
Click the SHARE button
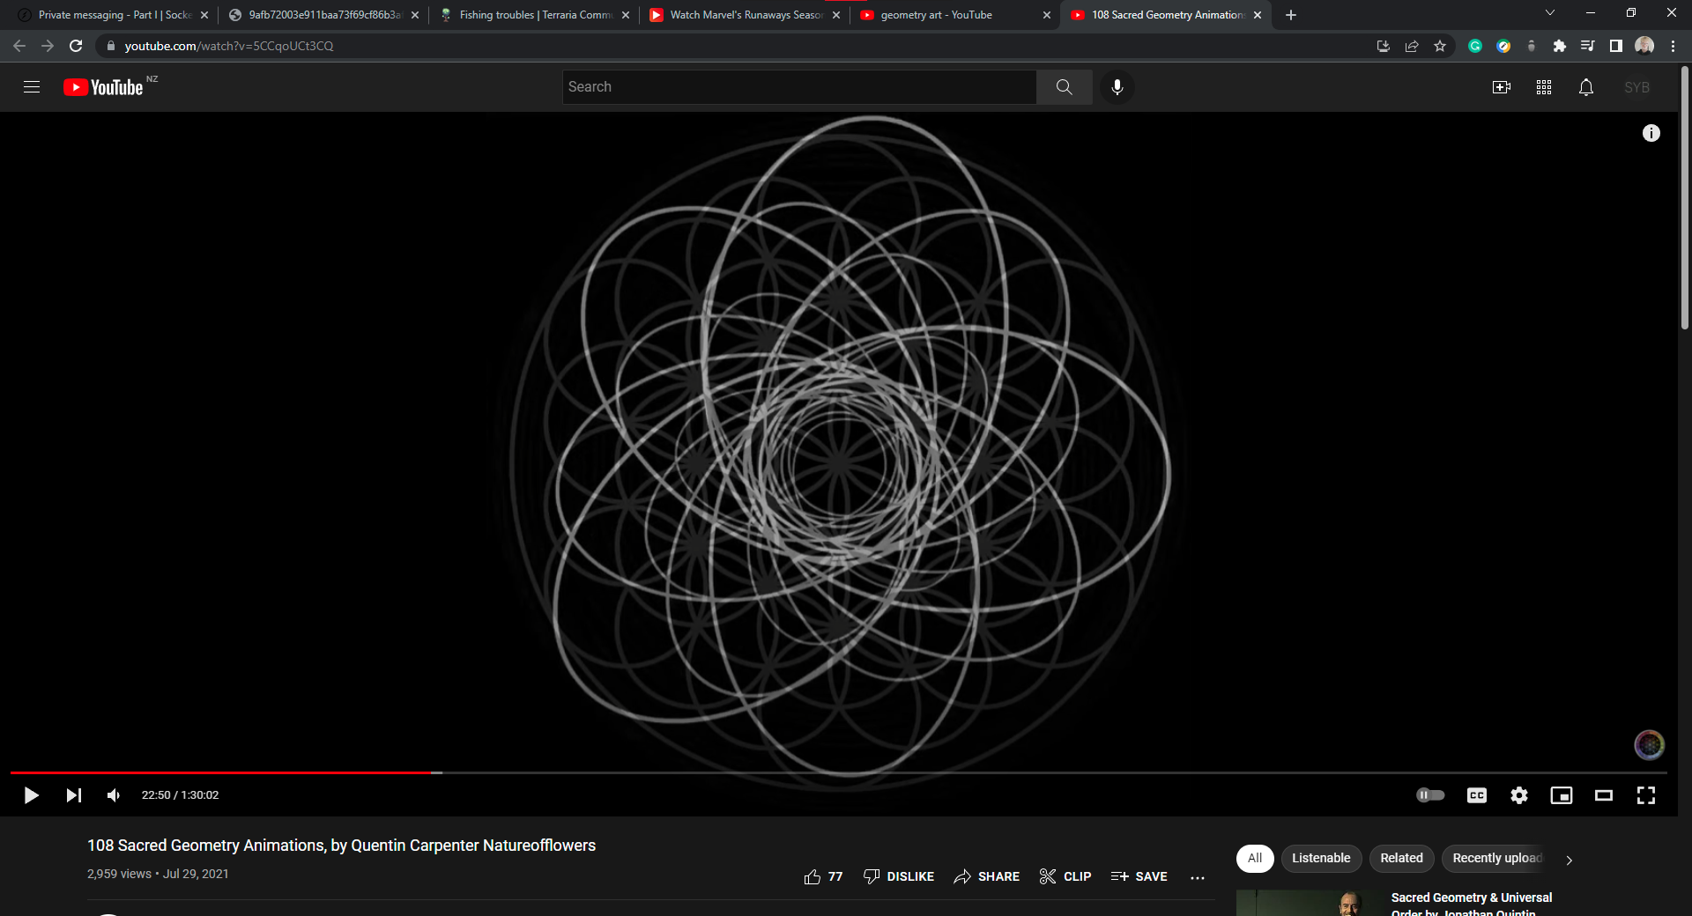coord(987,876)
